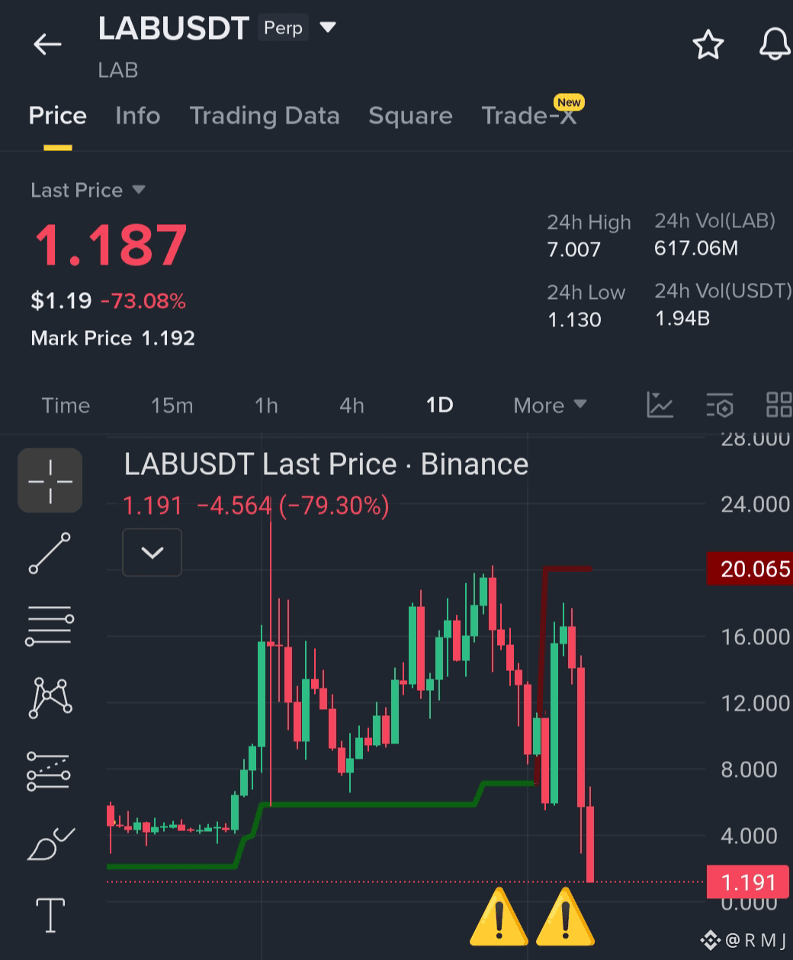
Task: Tap the left warning triangle marker
Action: 498,917
